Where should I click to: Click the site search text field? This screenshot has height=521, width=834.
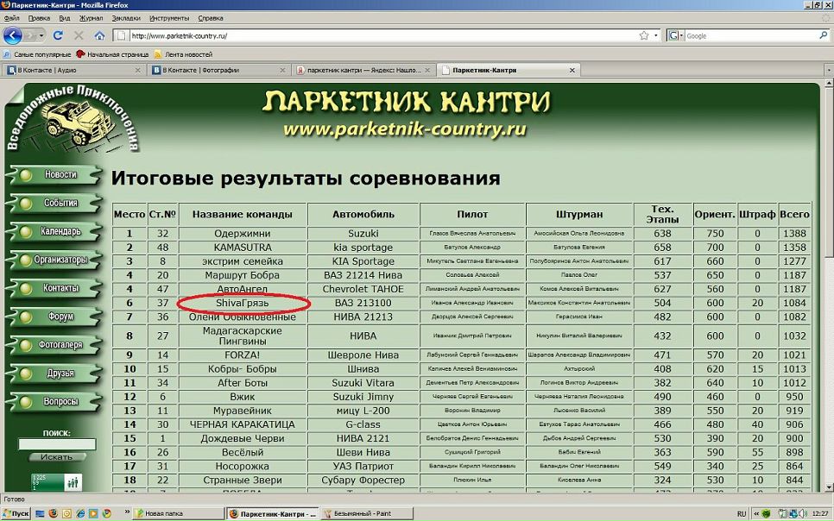click(57, 444)
